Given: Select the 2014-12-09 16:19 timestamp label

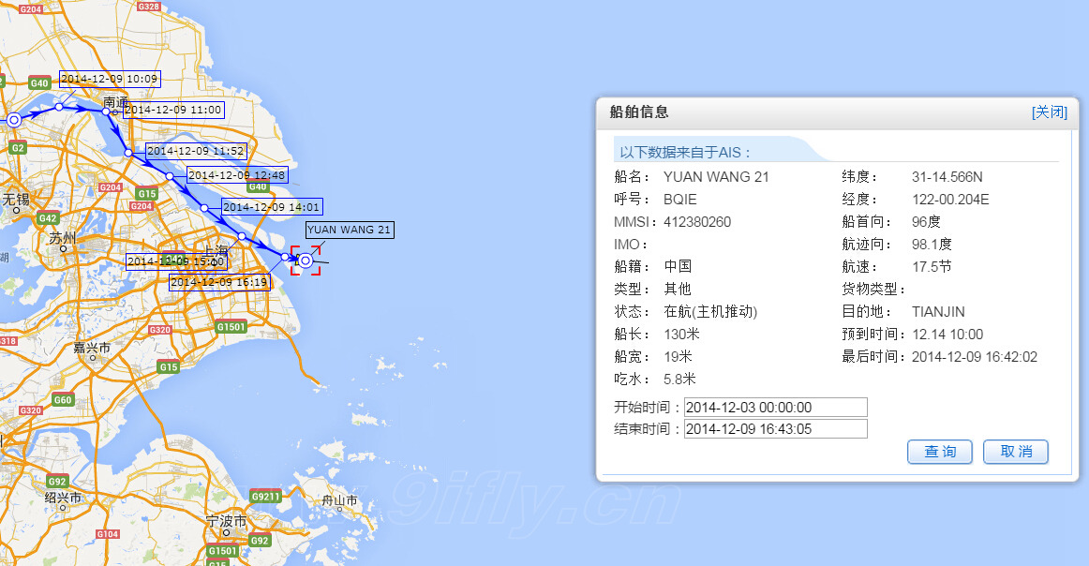Looking at the screenshot, I should click(219, 282).
